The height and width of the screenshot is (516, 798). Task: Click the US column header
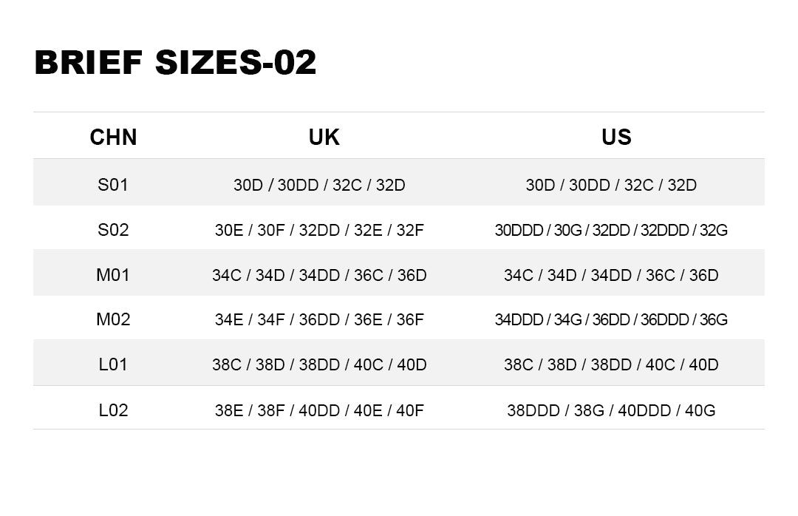pyautogui.click(x=616, y=137)
